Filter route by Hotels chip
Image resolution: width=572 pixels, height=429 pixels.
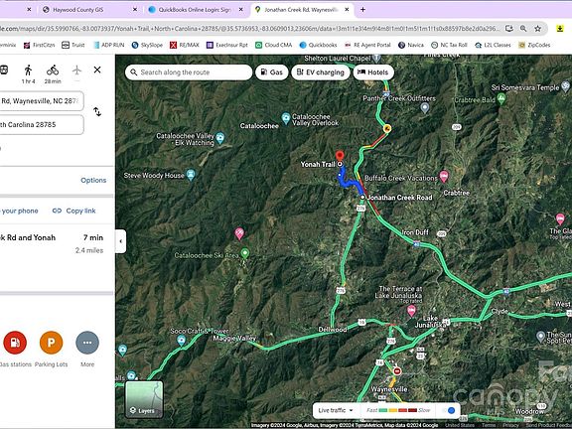click(373, 72)
